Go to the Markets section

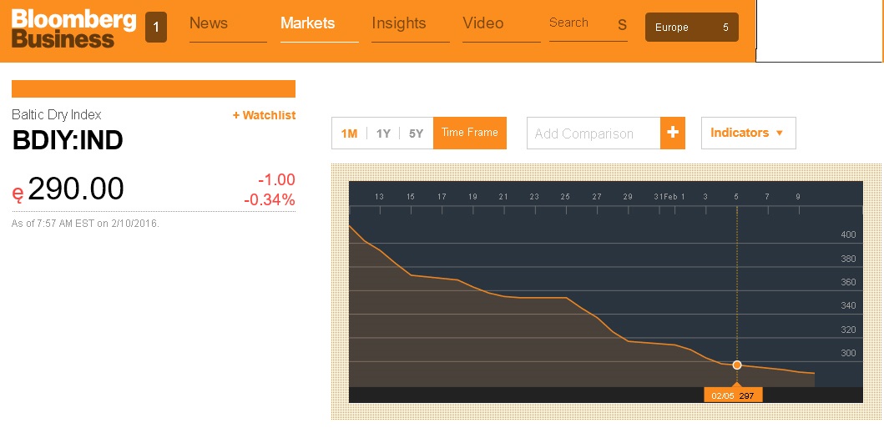307,23
